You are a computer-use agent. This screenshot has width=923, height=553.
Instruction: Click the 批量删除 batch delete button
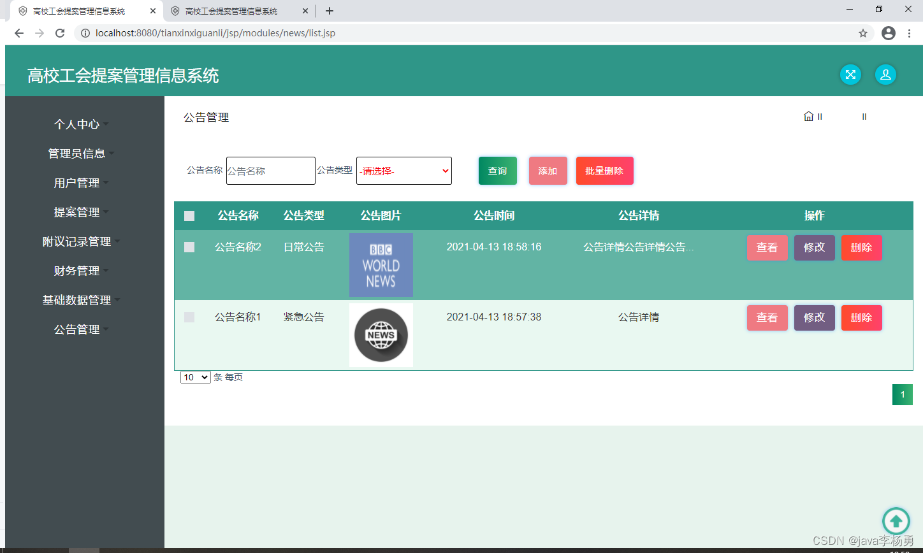[604, 170]
